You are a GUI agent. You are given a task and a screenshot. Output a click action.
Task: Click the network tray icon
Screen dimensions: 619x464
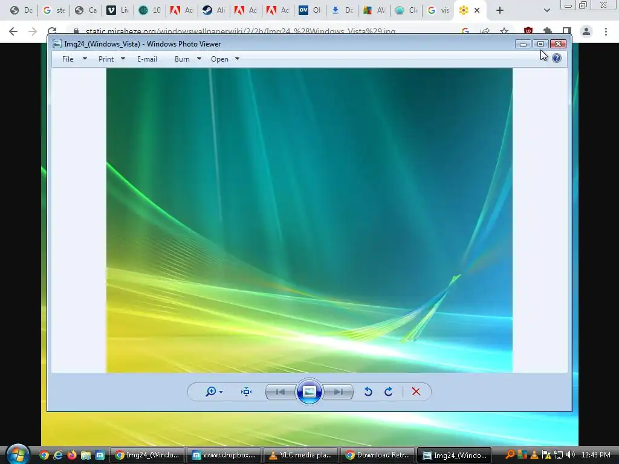(x=559, y=455)
